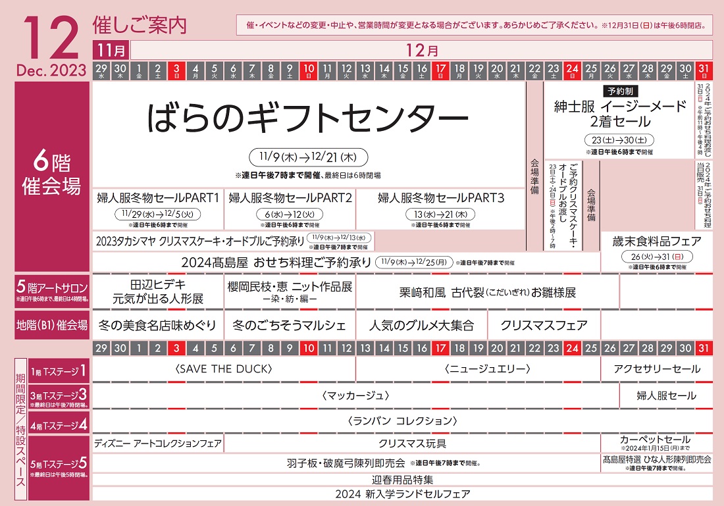This screenshot has height=506, width=724.
Task: Select 人気のグルメ大集合 event
Action: point(421,326)
